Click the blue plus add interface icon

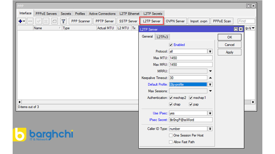point(21,21)
